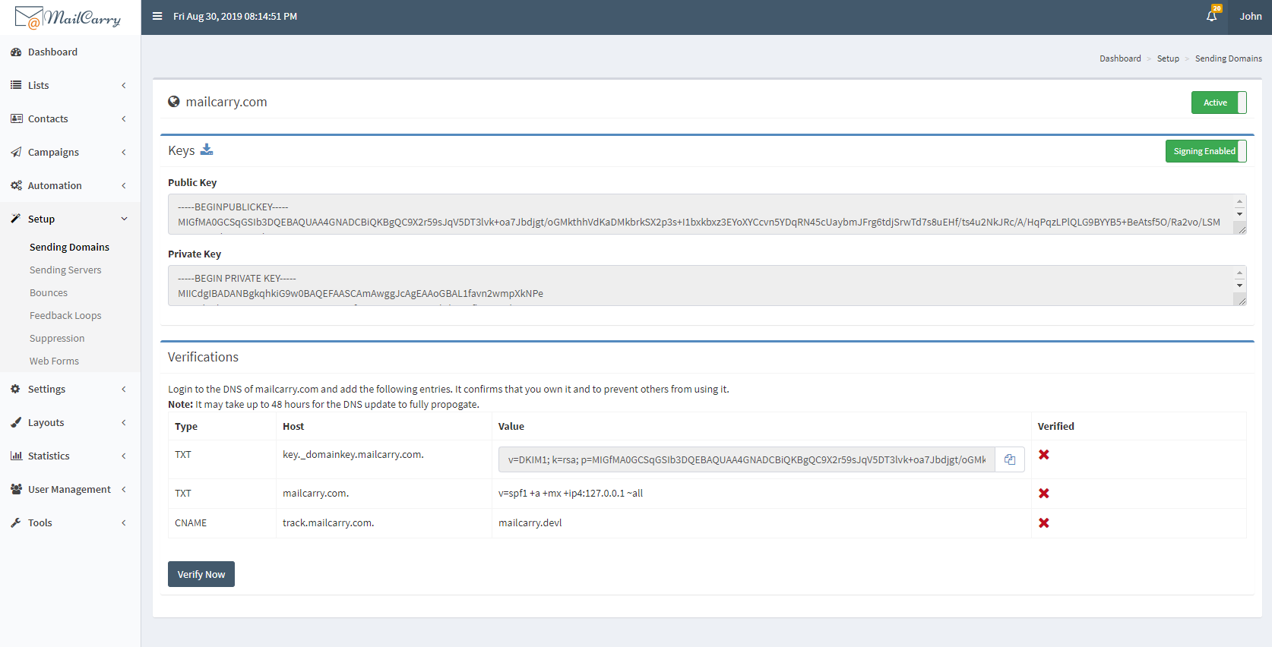1272x647 pixels.
Task: Toggle the Signing Enabled switch
Action: pos(1206,151)
